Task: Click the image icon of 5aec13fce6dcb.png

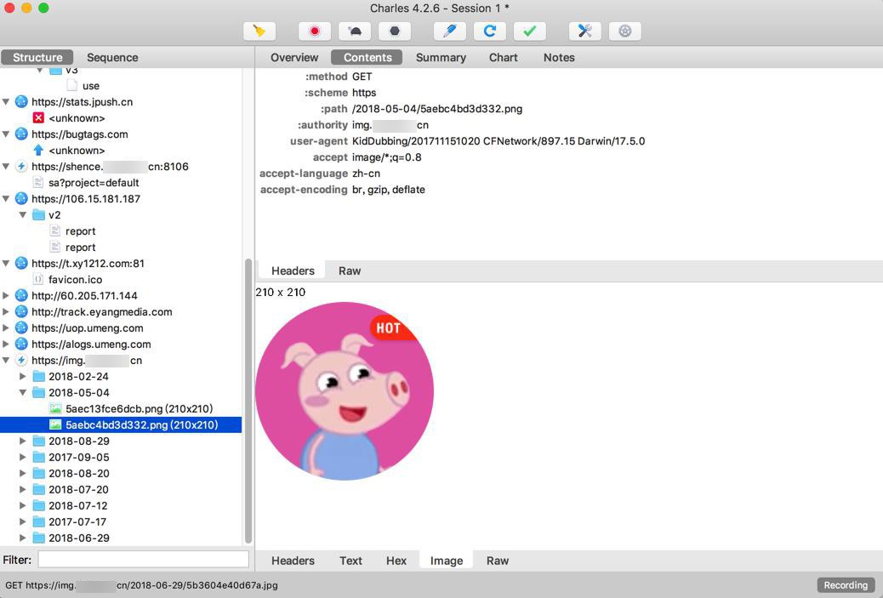Action: [55, 409]
